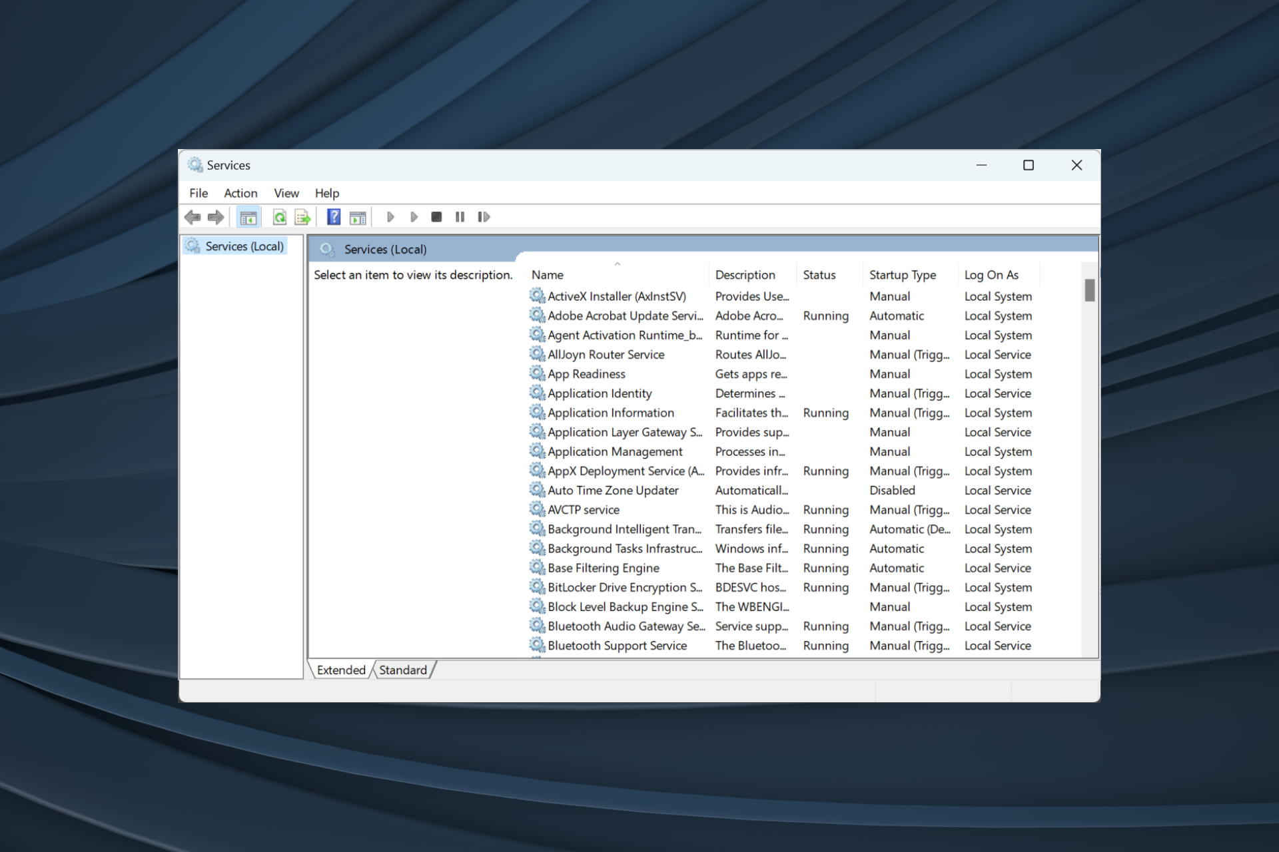Screen dimensions: 1279x852
Task: Click the Export List icon
Action: pos(302,216)
